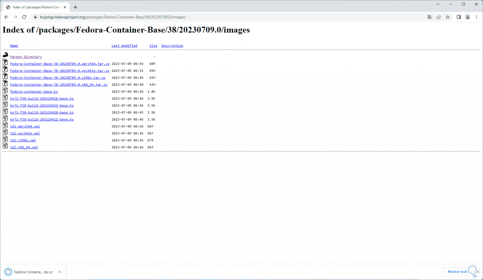Sort the listing by Name

click(x=14, y=46)
